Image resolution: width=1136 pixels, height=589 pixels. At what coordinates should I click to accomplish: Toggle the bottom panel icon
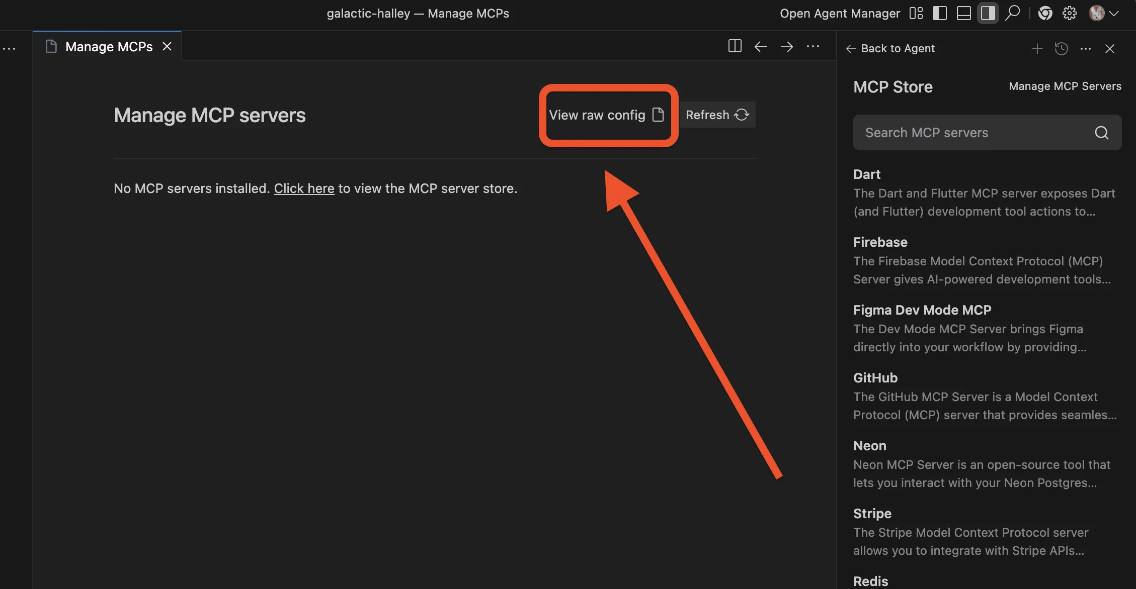963,13
